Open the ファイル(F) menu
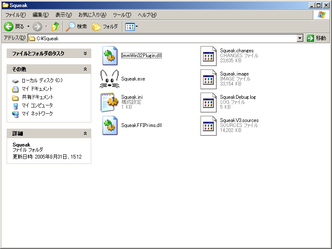 point(15,15)
